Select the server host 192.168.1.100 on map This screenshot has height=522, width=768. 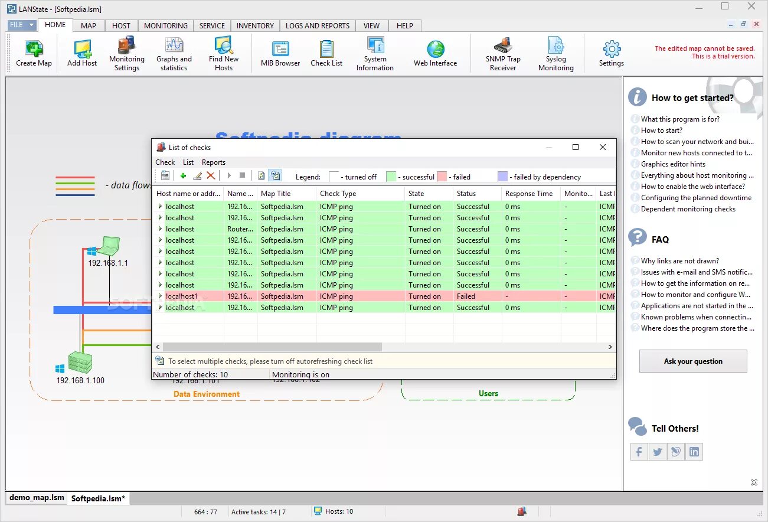[x=80, y=363]
